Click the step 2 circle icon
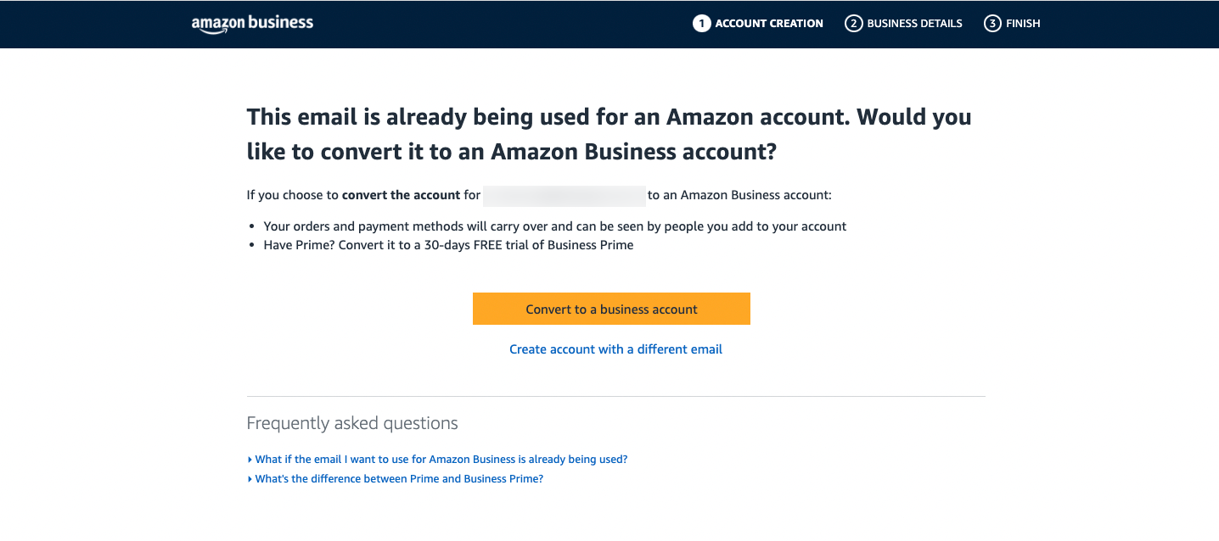 coord(853,24)
